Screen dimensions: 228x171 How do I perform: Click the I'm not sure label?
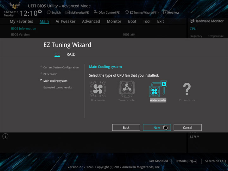click(187, 100)
